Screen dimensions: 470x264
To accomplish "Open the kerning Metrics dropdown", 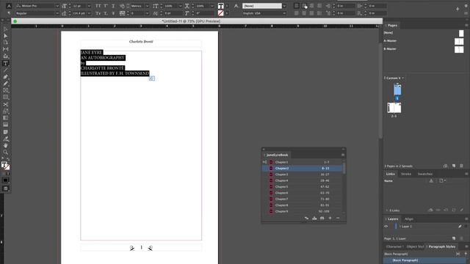I will [147, 6].
